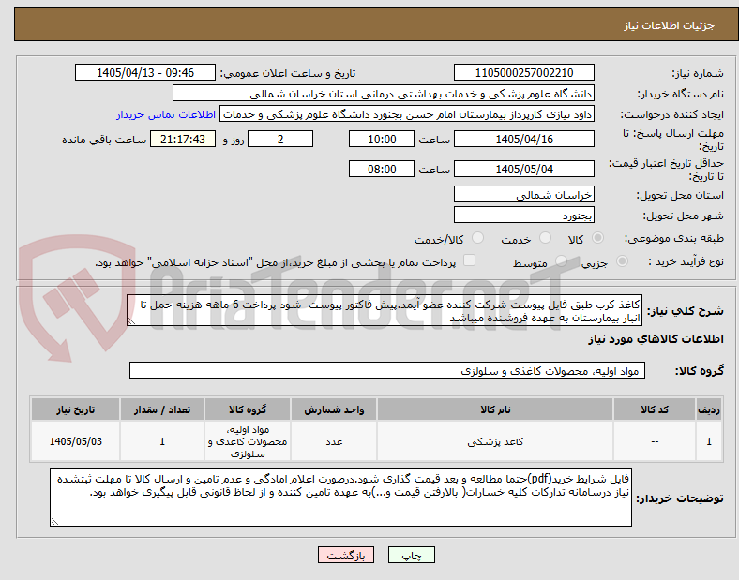This screenshot has width=739, height=580.
Task: Select the کالا/خدمت radio button
Action: point(477,238)
